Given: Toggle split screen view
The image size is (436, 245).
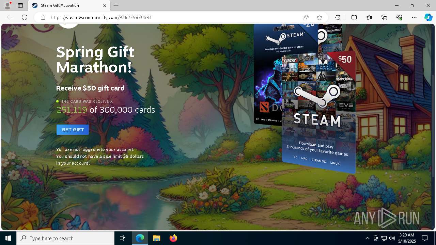Looking at the screenshot, I should [x=354, y=17].
